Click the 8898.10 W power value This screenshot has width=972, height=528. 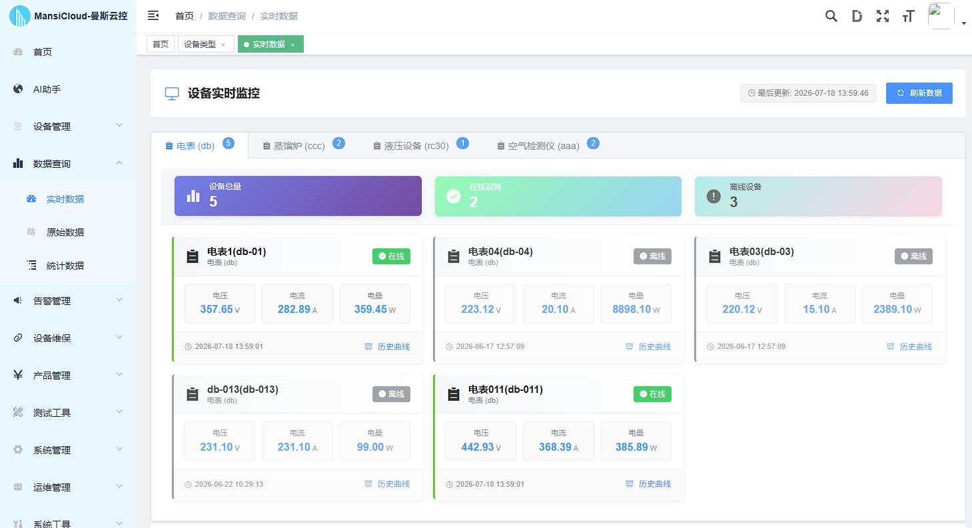636,310
